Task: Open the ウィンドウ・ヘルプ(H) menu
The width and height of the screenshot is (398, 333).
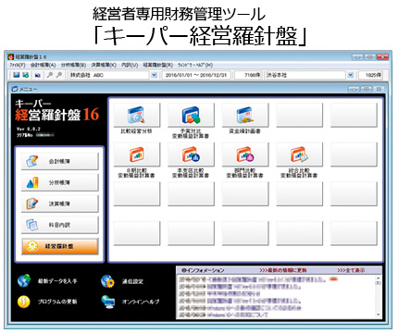Action: click(x=195, y=65)
